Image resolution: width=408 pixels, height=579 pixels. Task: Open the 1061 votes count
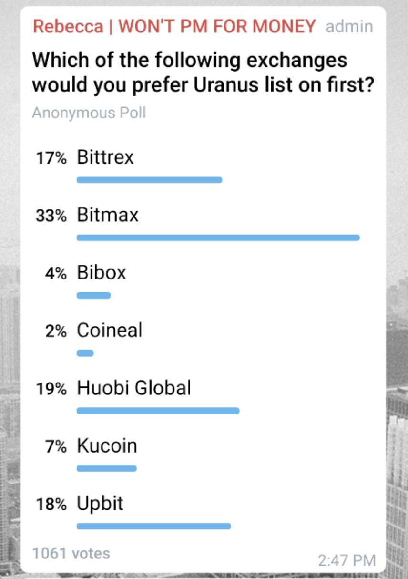71,554
